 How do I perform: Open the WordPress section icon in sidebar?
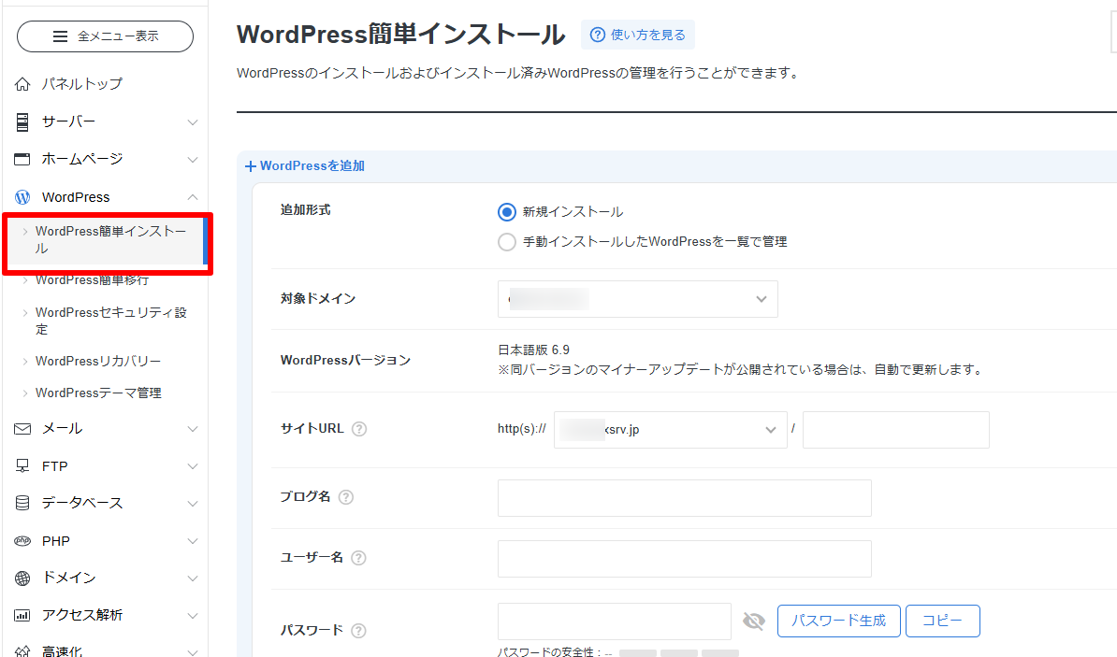(x=21, y=196)
